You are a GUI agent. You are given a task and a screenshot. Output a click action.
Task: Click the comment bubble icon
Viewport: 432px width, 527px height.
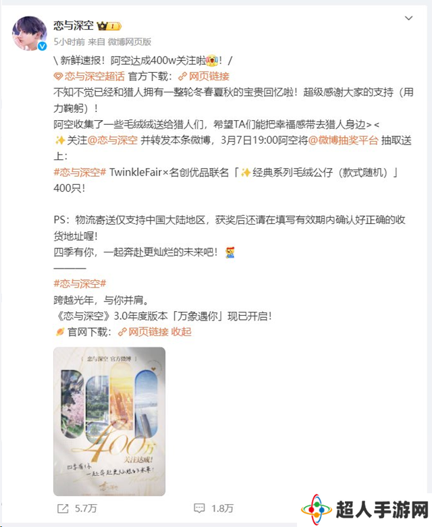click(x=199, y=508)
